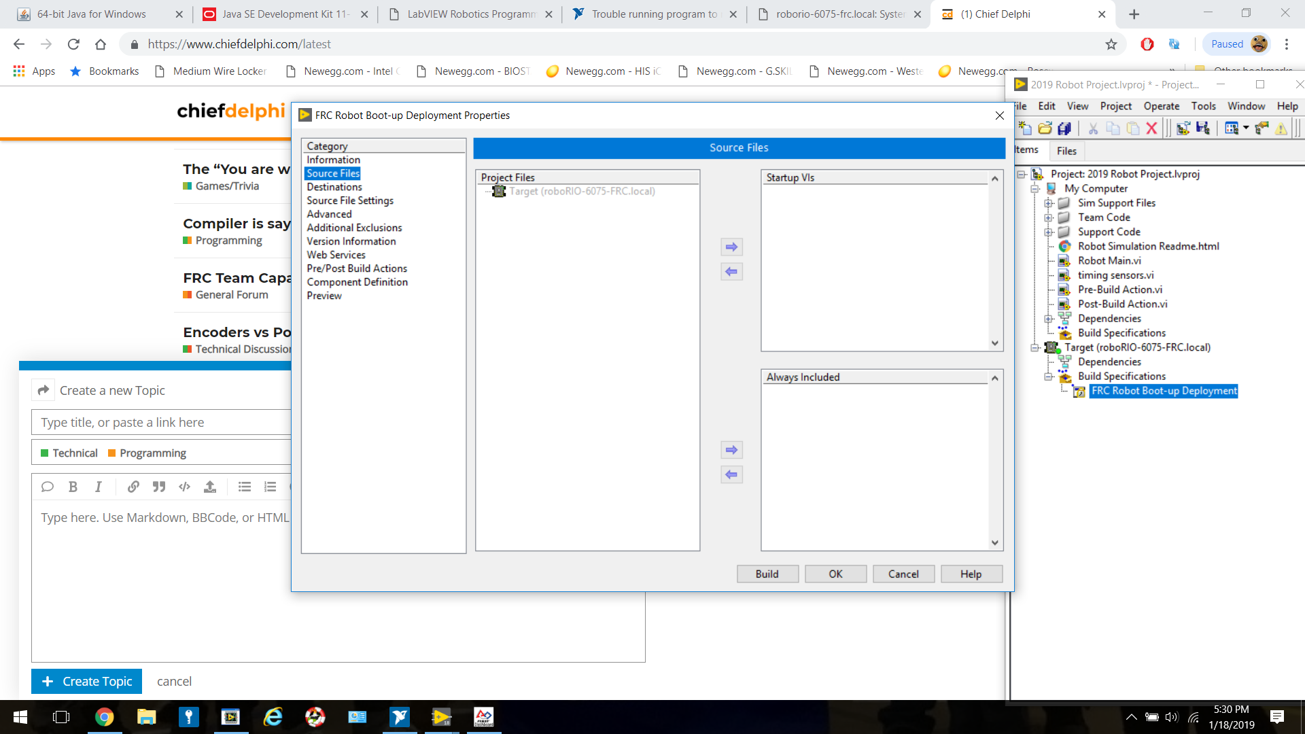Click the Cut scissors icon in the project toolbar
This screenshot has width=1305, height=734.
tap(1093, 128)
